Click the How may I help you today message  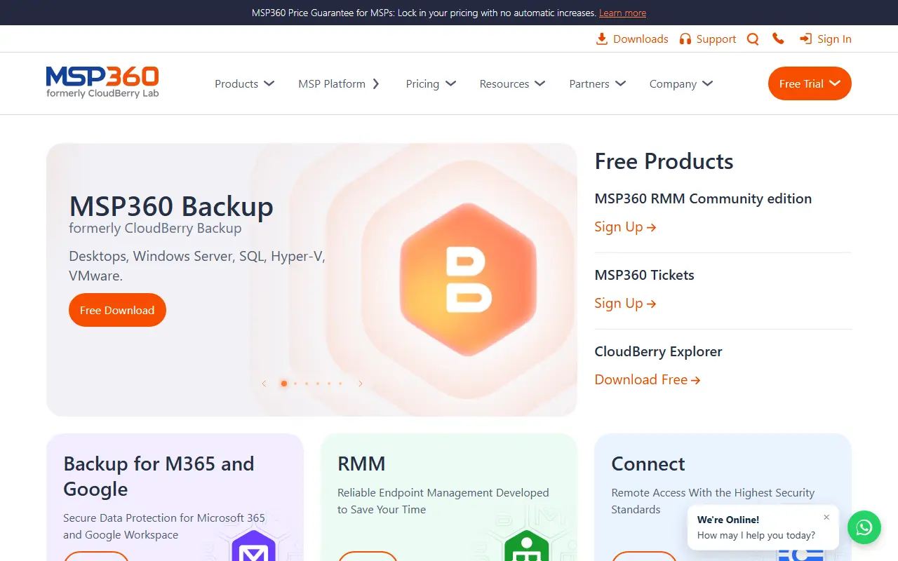coord(756,535)
